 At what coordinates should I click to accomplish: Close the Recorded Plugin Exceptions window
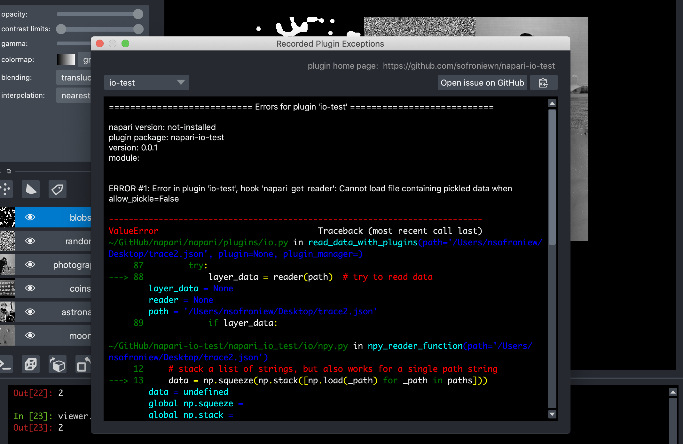(x=100, y=43)
